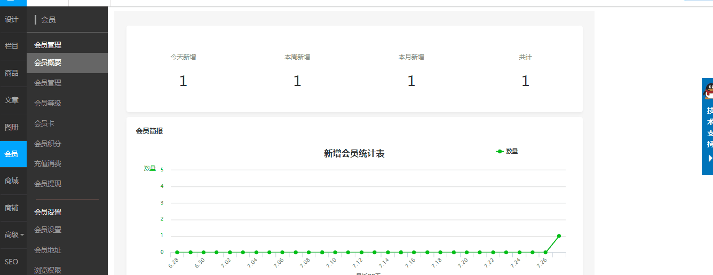The image size is (713, 275).
Task: Click the 会员 sidebar title
Action: tap(48, 20)
